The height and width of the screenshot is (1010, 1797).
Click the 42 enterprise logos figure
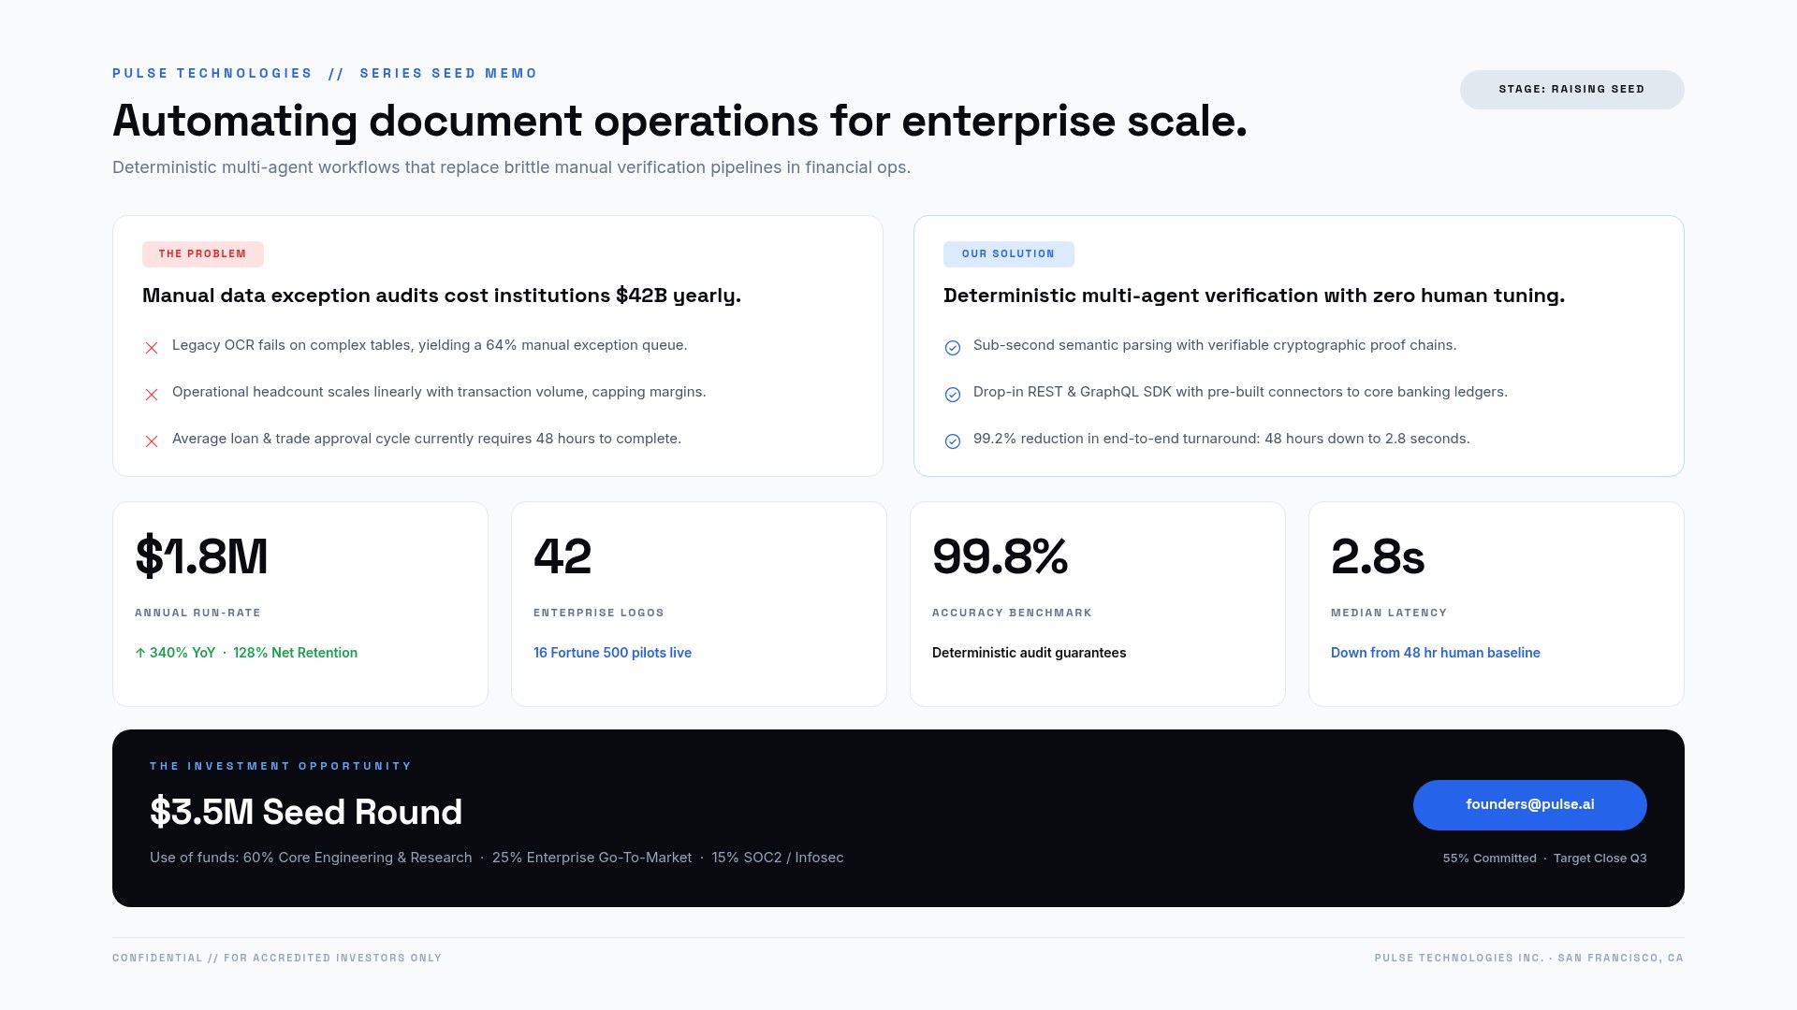point(562,556)
